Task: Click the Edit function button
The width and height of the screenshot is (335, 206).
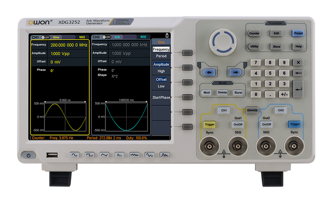Action: [x=276, y=33]
